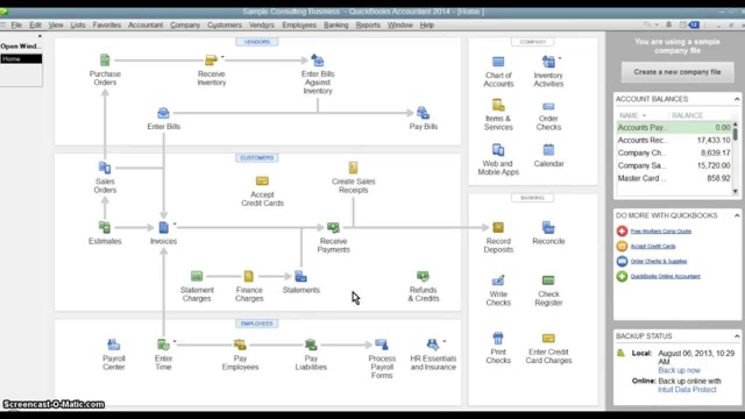Open the Vendors section tab
Image resolution: width=745 pixels, height=419 pixels.
click(257, 42)
